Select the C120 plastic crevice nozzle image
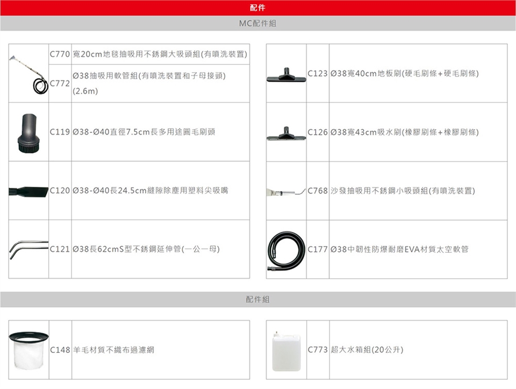Image resolution: width=516 pixels, height=389 pixels. click(x=28, y=190)
